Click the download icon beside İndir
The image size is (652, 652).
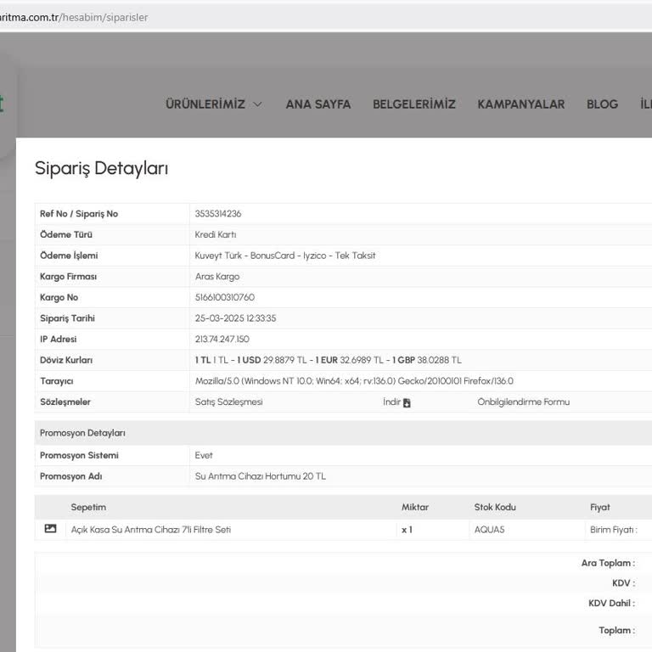point(407,402)
